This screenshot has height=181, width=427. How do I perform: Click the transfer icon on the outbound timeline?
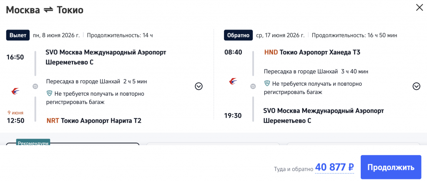tap(35, 87)
